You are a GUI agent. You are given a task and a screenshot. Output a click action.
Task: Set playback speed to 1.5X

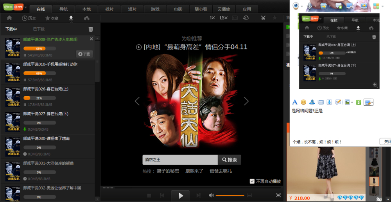(223, 18)
